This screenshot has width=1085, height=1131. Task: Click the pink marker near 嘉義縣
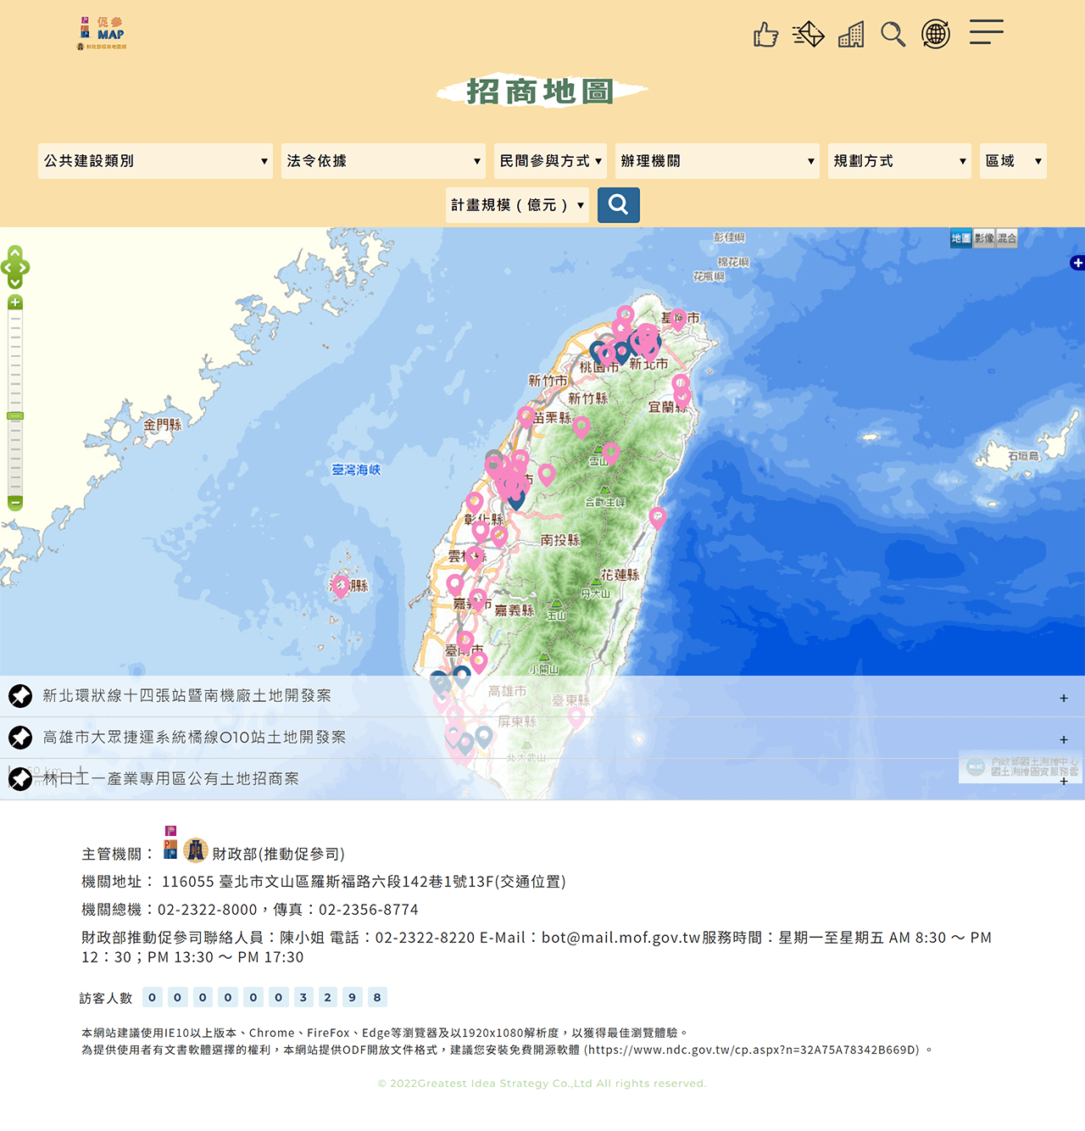tap(478, 599)
